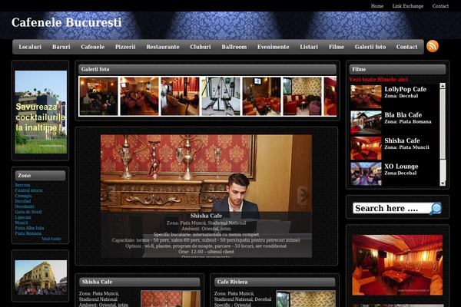
Task: Select Cluburi in the navigation bar
Action: tap(201, 47)
